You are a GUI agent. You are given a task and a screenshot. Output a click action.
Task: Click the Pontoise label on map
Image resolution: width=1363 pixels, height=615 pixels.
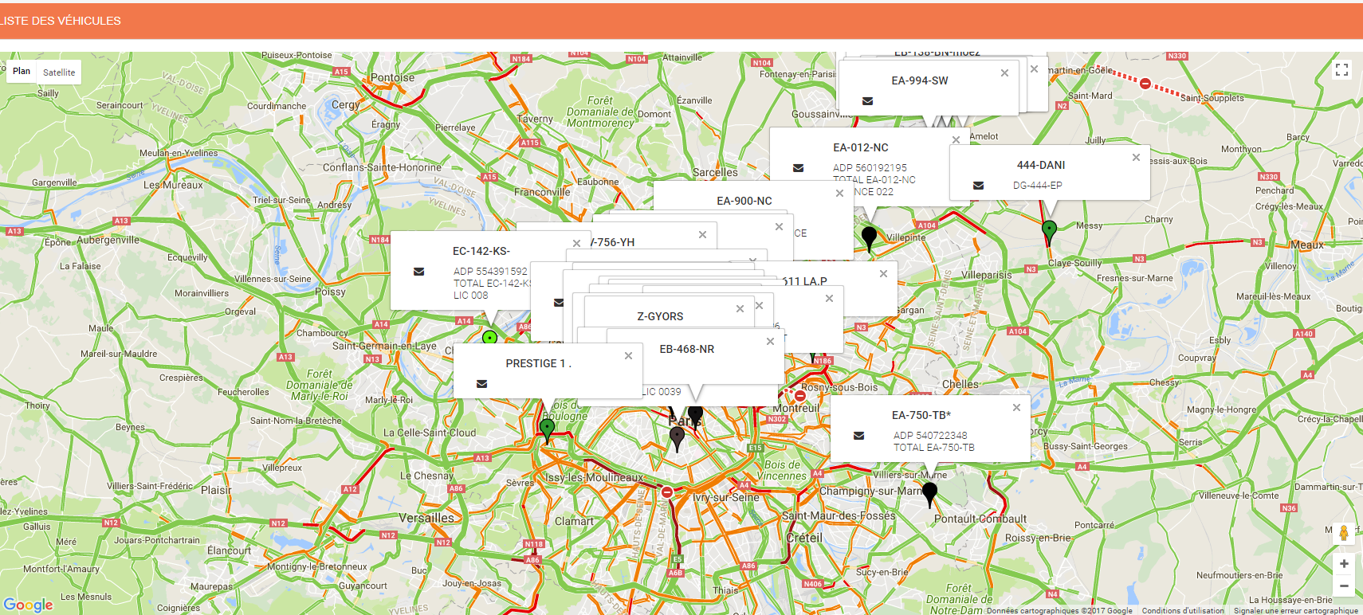click(x=392, y=78)
